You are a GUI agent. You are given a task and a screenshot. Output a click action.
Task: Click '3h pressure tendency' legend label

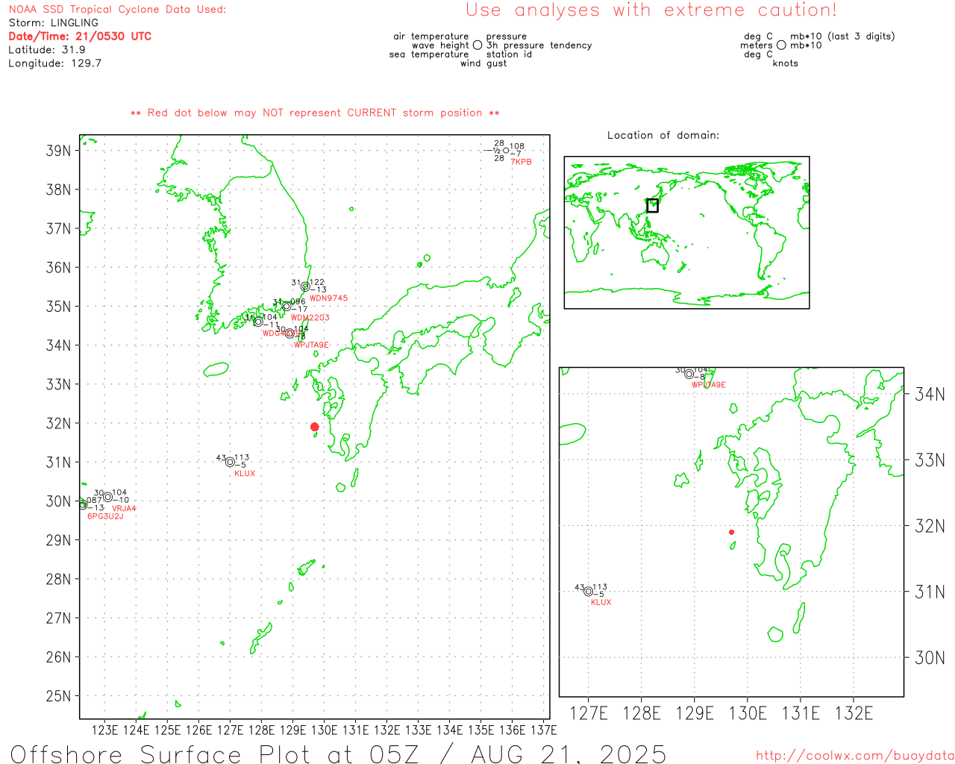539,46
